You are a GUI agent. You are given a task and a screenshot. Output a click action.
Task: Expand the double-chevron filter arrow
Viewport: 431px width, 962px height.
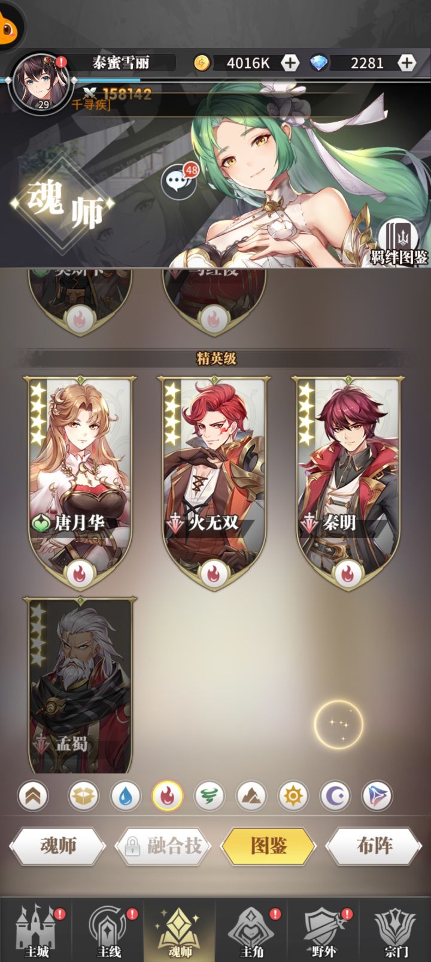[33, 796]
